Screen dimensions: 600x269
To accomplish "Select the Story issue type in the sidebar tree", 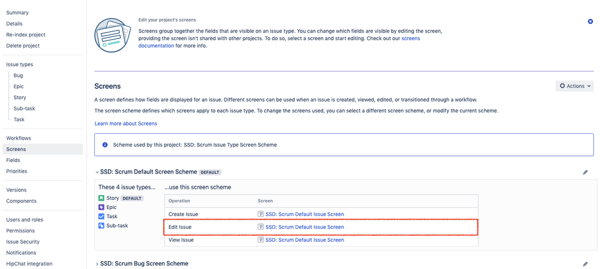I will (x=19, y=98).
